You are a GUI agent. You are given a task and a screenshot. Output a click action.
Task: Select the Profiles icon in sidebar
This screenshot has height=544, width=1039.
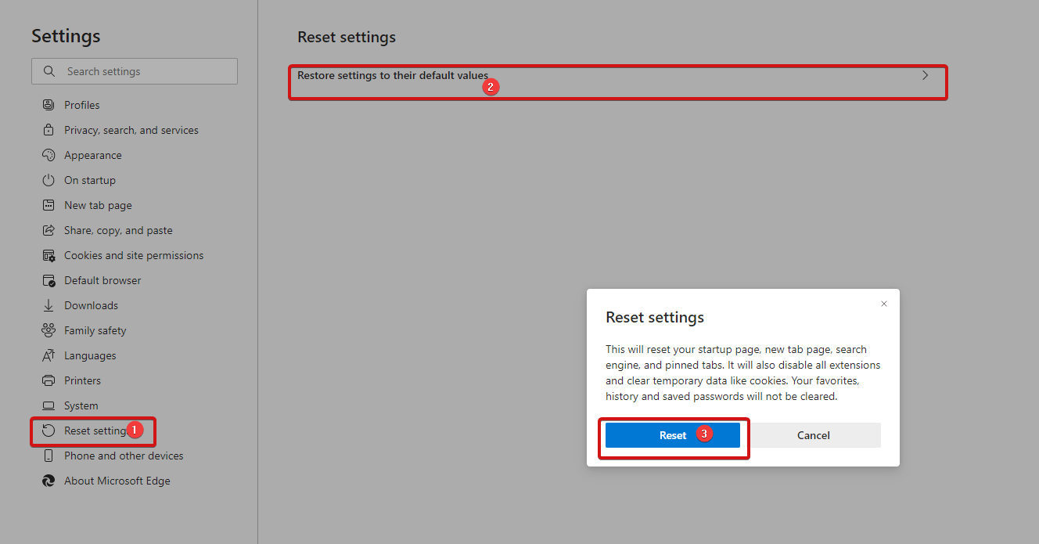(49, 104)
